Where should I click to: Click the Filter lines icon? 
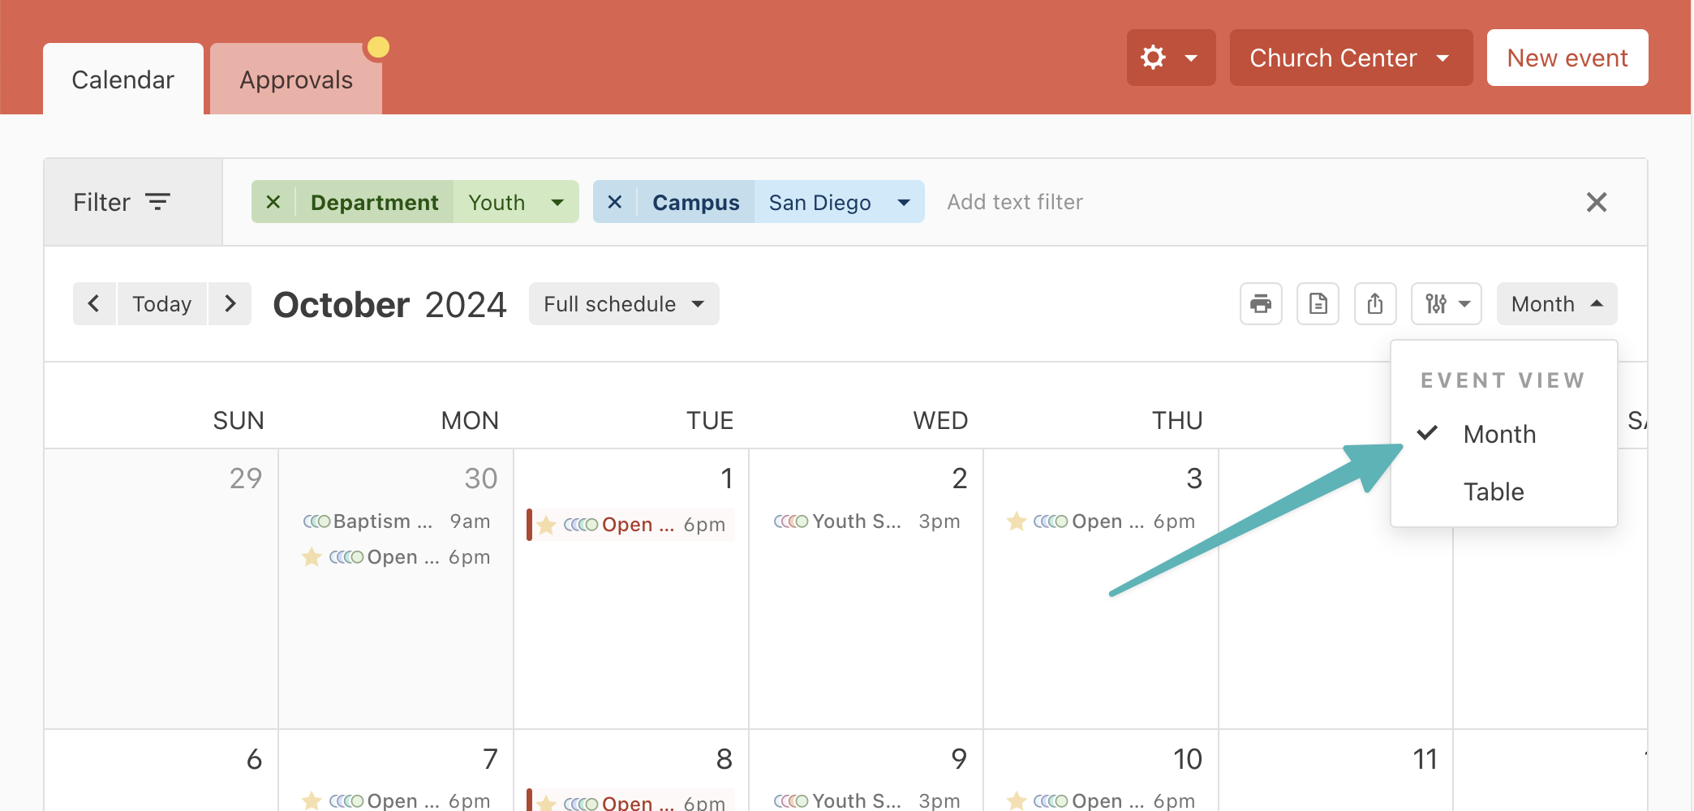point(157,202)
